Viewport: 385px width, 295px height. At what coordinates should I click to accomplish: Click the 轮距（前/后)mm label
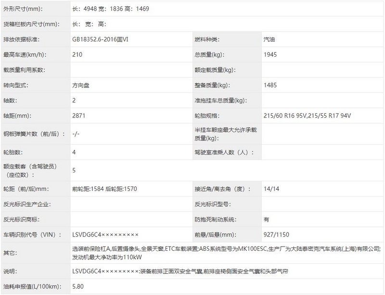coord(26,189)
